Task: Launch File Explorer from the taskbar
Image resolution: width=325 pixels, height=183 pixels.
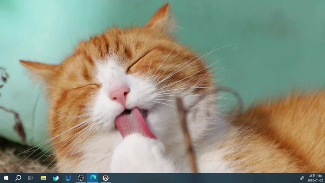Action: coord(43,178)
